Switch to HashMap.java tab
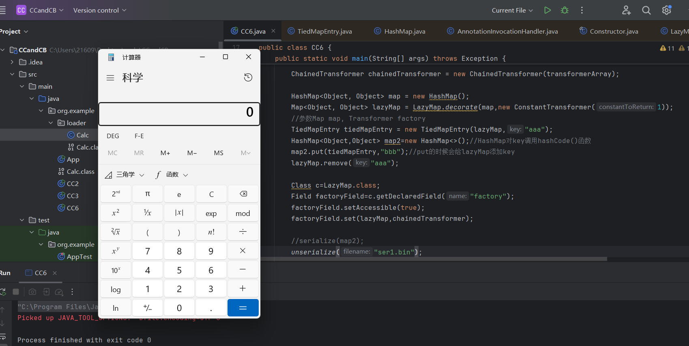The image size is (689, 346). 400,31
